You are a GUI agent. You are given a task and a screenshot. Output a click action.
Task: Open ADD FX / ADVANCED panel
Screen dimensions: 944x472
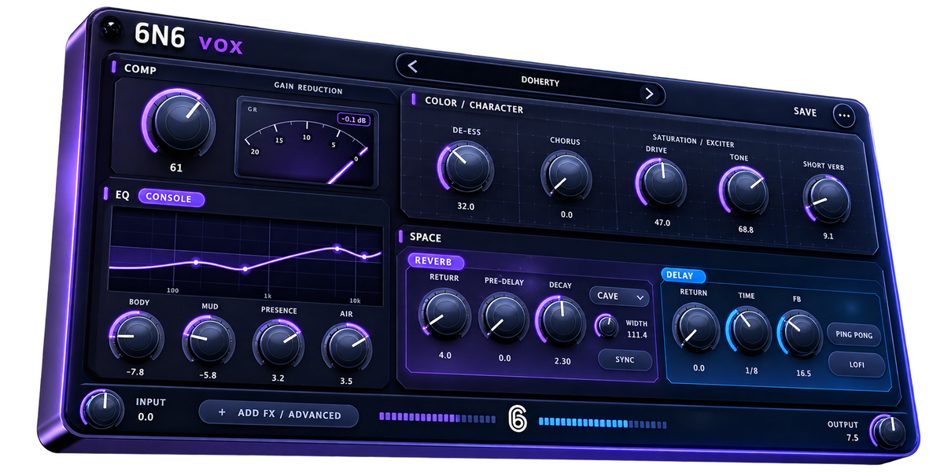278,414
